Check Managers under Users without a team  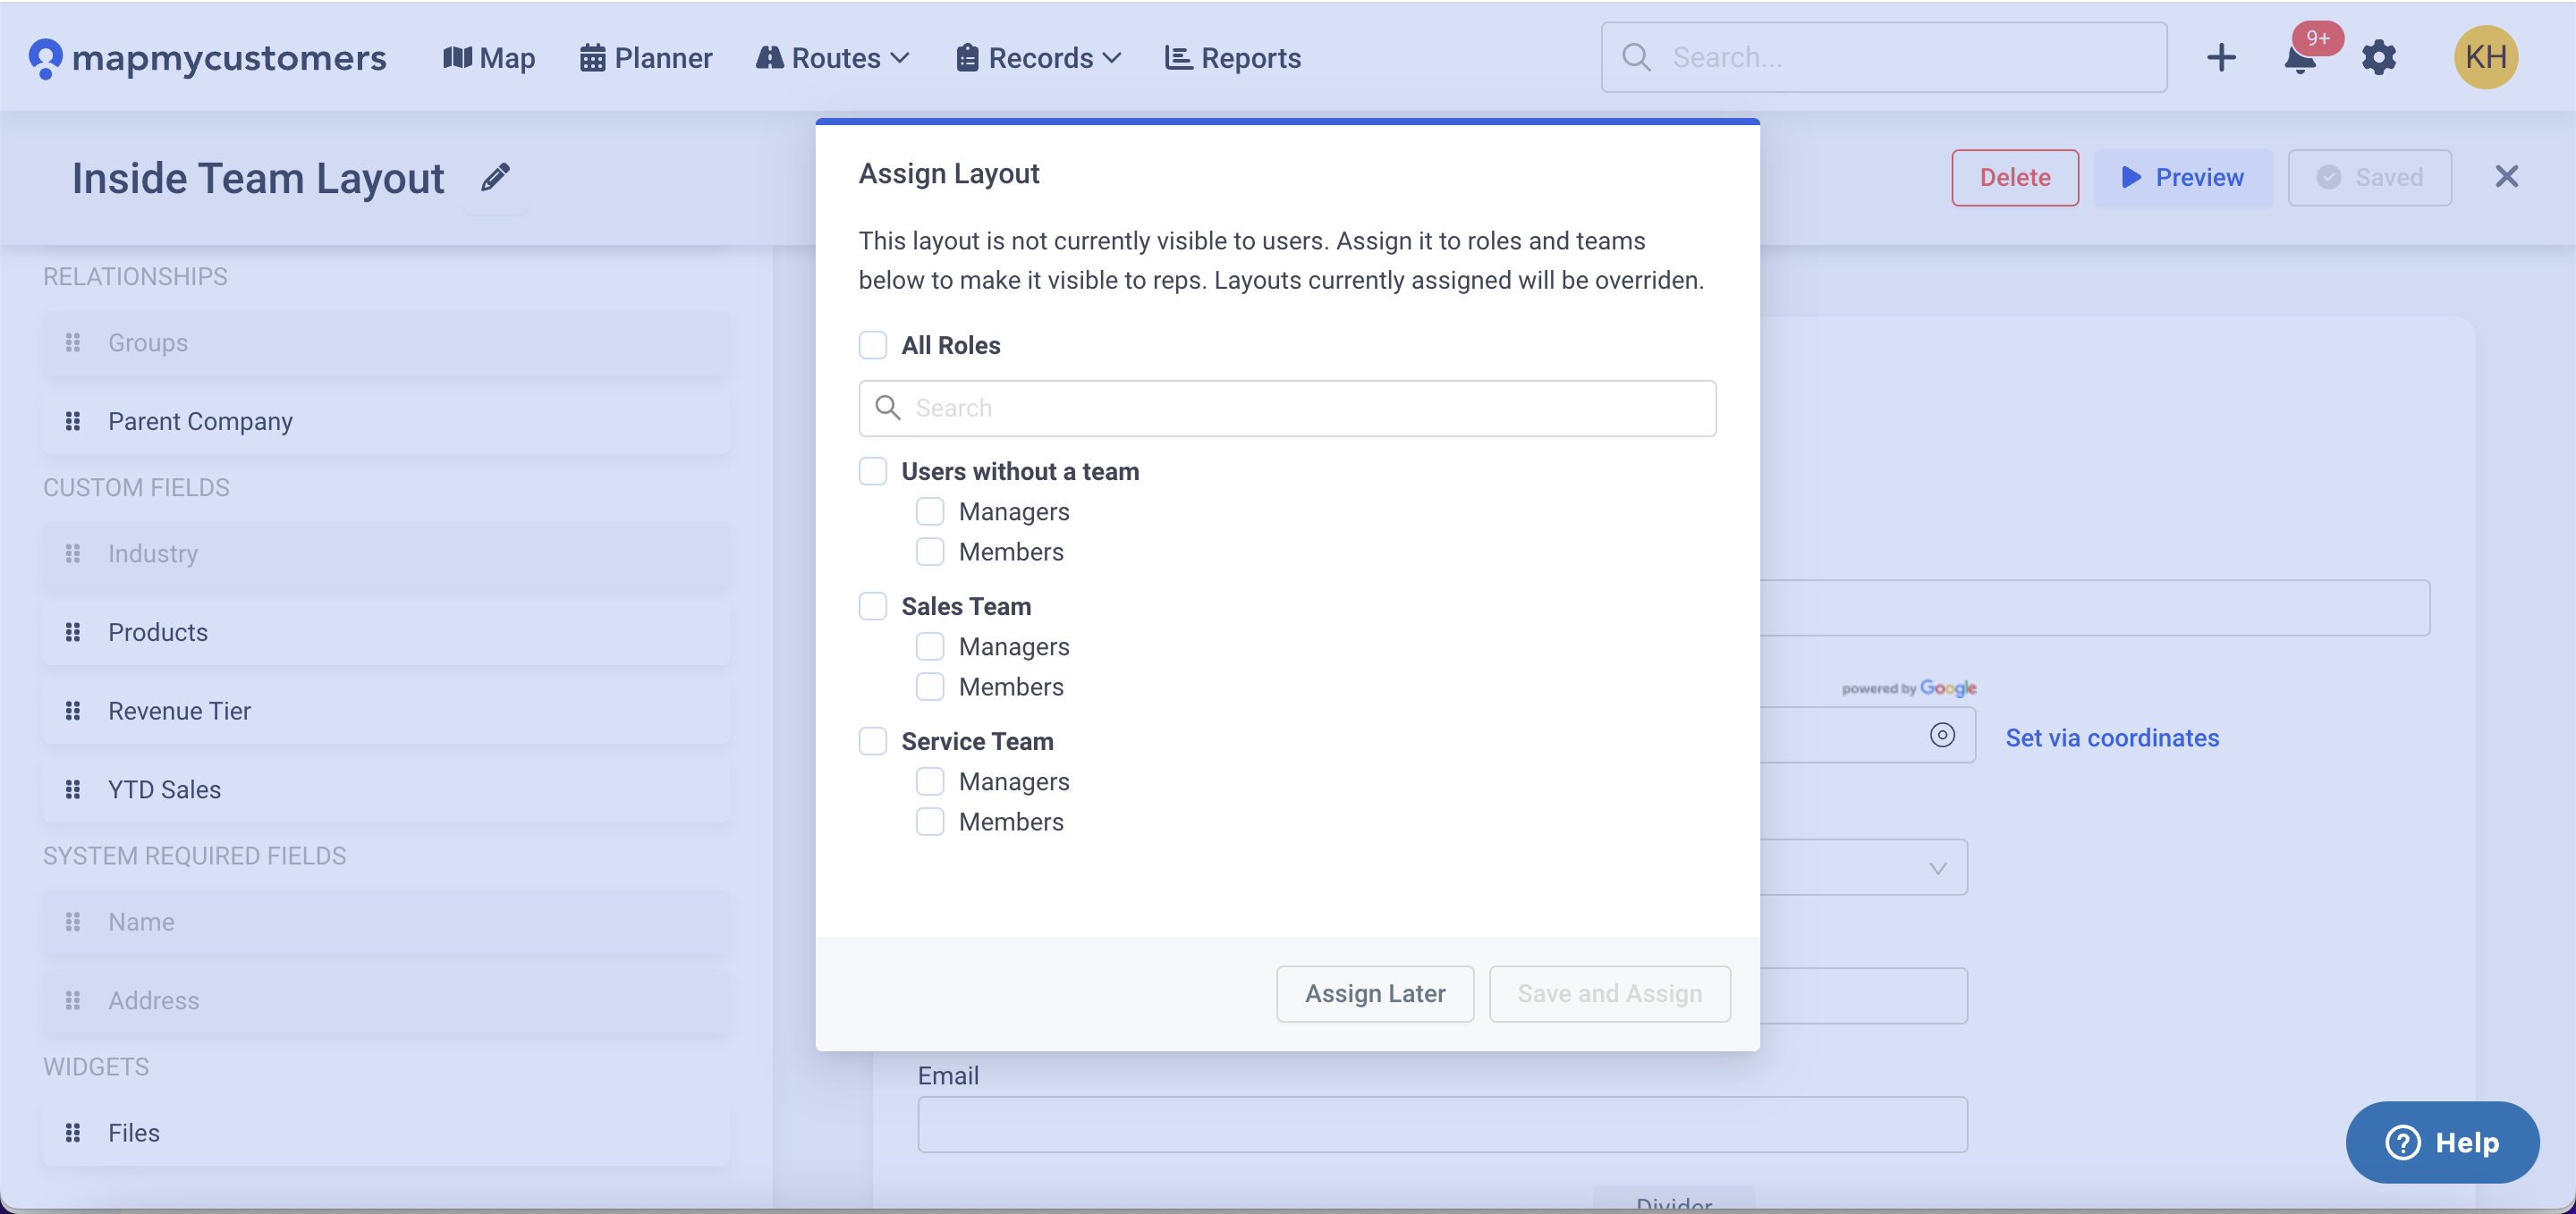930,511
